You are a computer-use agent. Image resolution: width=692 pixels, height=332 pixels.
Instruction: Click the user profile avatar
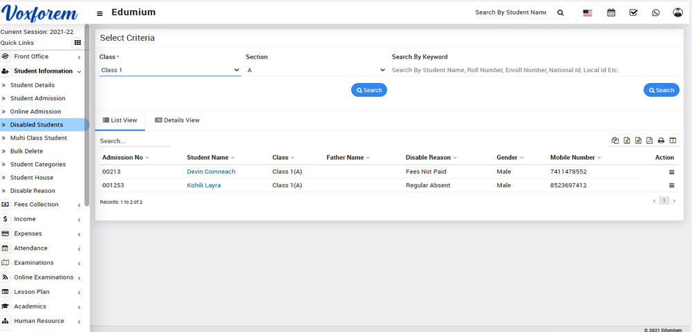tap(677, 12)
